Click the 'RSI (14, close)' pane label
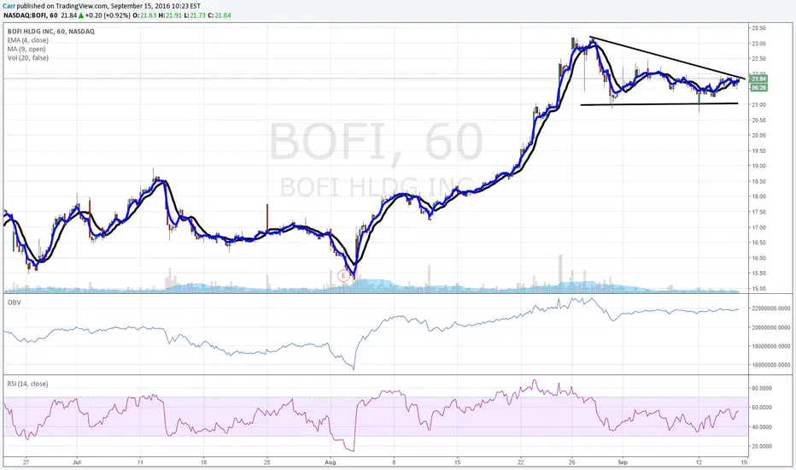The height and width of the screenshot is (470, 796). [x=27, y=384]
